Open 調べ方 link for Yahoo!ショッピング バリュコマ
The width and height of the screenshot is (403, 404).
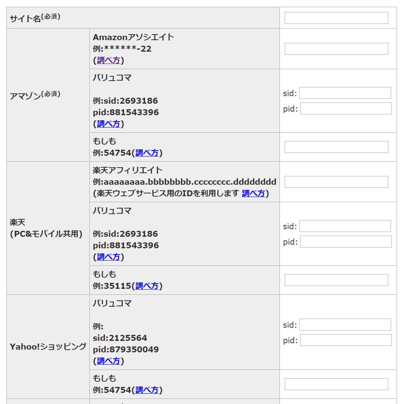tap(108, 361)
